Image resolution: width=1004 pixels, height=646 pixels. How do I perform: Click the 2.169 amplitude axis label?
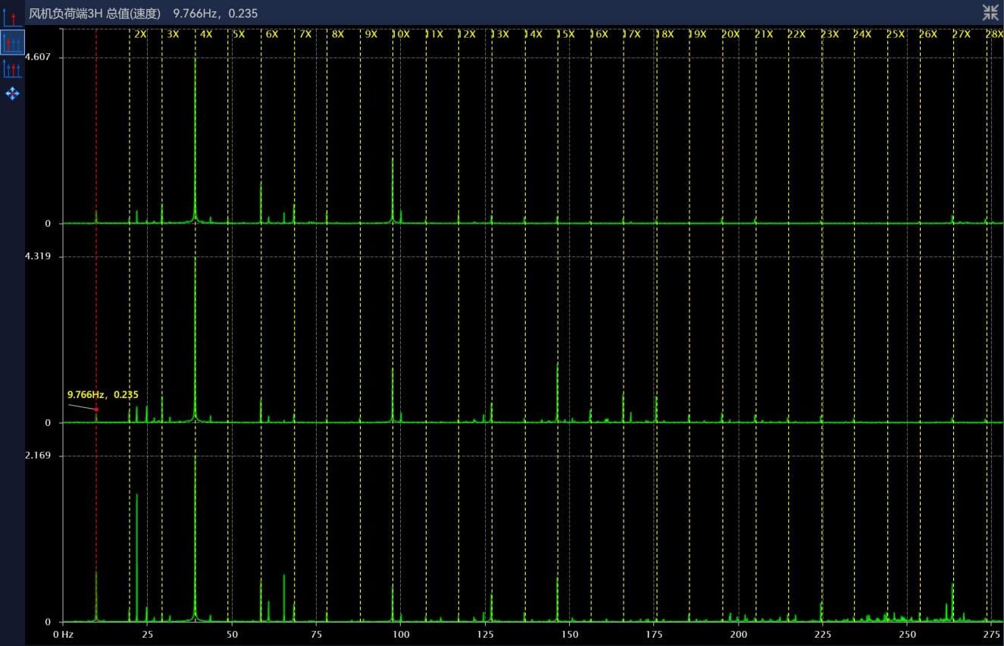point(37,456)
